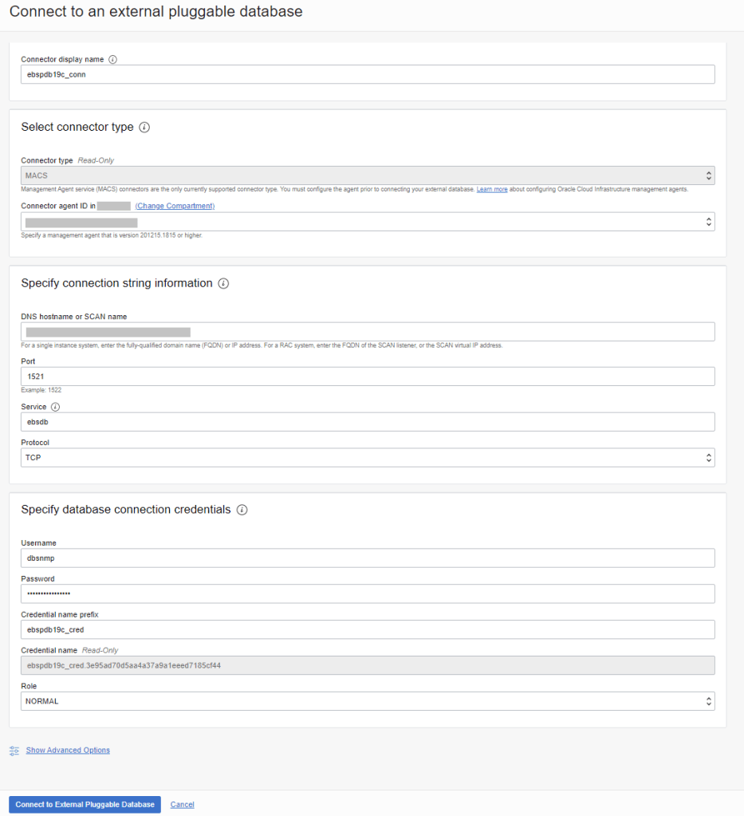
Task: Click the Password input field
Action: click(368, 594)
